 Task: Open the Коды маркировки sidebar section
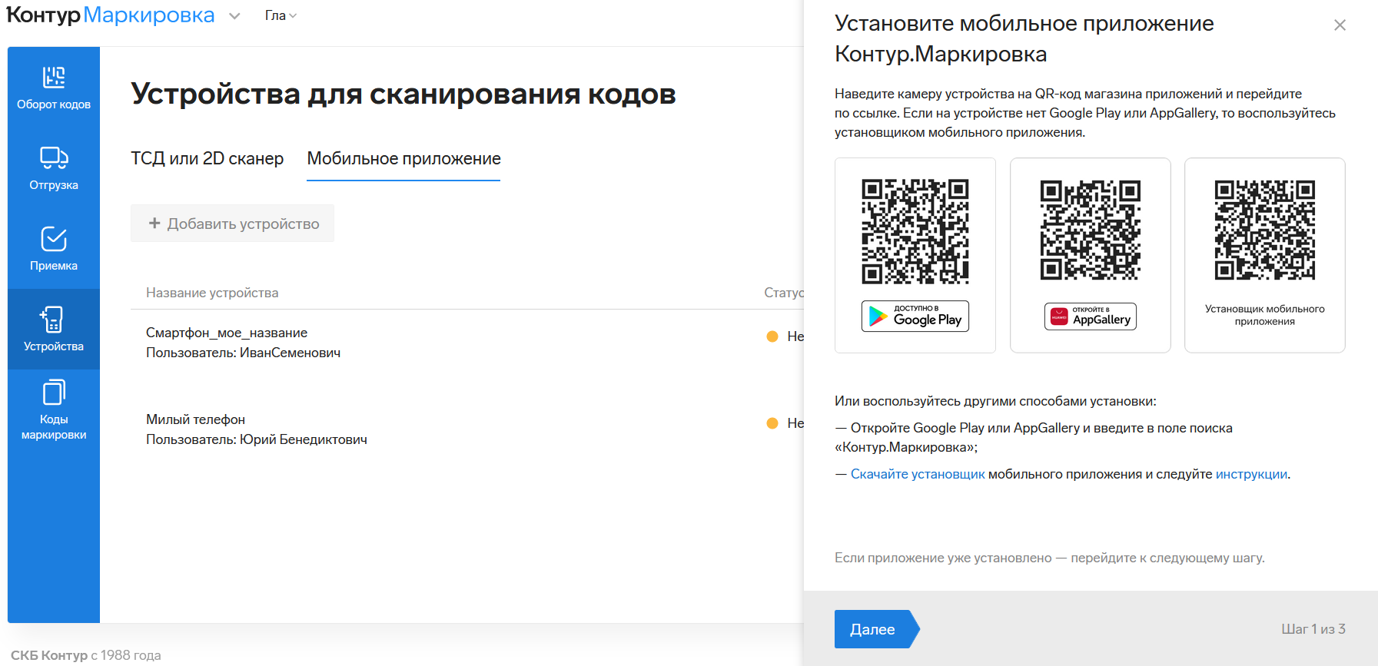point(54,410)
